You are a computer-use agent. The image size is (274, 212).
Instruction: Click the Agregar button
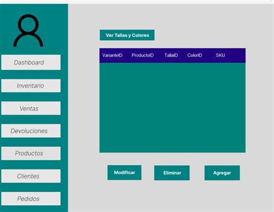pyautogui.click(x=222, y=173)
